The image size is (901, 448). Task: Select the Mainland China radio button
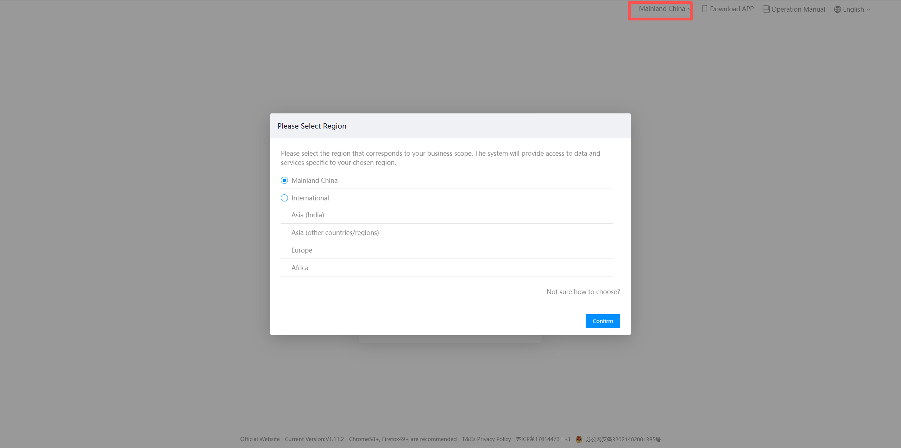tap(284, 180)
